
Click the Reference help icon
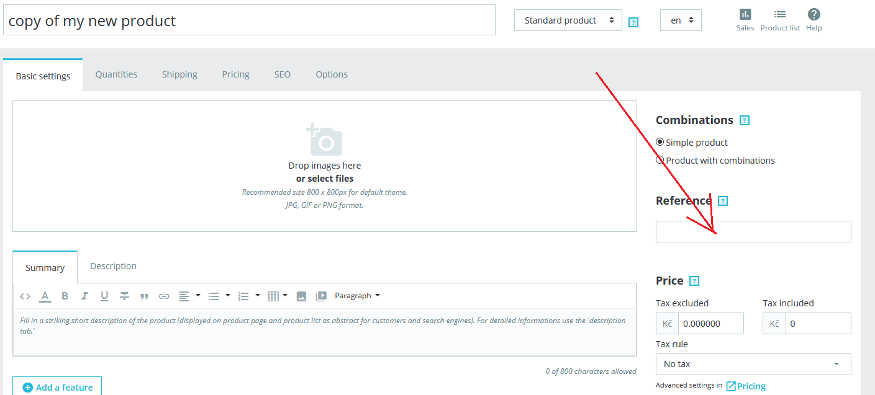click(722, 201)
